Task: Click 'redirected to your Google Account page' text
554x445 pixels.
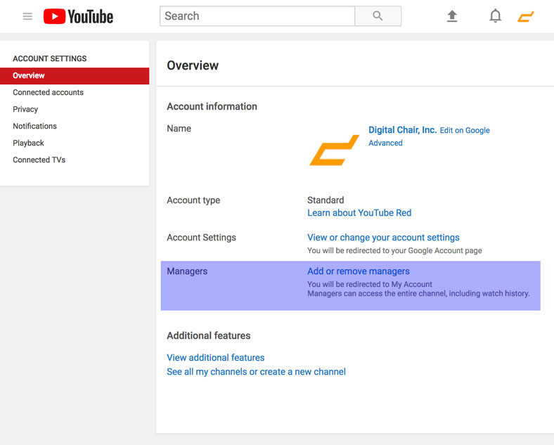Action: [394, 251]
